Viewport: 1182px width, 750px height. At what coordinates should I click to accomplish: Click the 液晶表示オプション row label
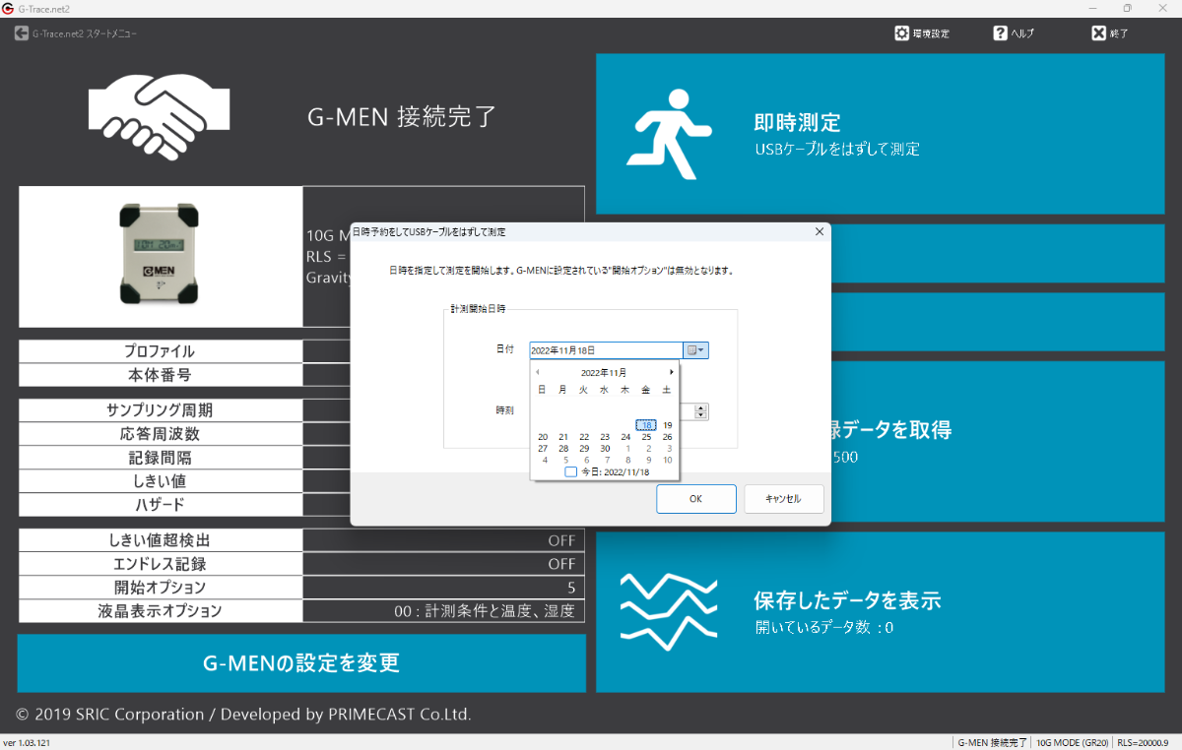160,611
